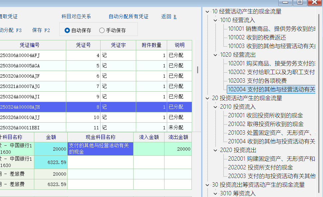Click the 科目对应关系 link
The height and width of the screenshot is (197, 323).
click(x=76, y=17)
